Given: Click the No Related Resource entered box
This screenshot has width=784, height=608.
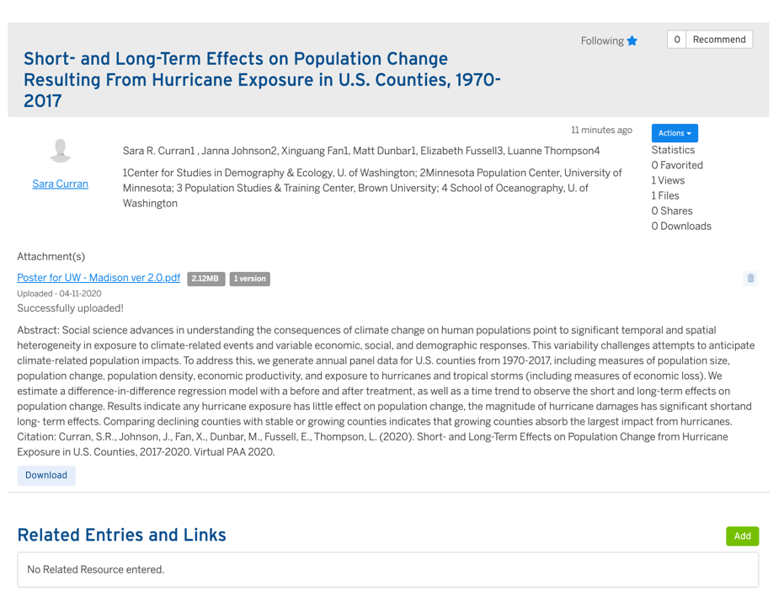Looking at the screenshot, I should [387, 569].
